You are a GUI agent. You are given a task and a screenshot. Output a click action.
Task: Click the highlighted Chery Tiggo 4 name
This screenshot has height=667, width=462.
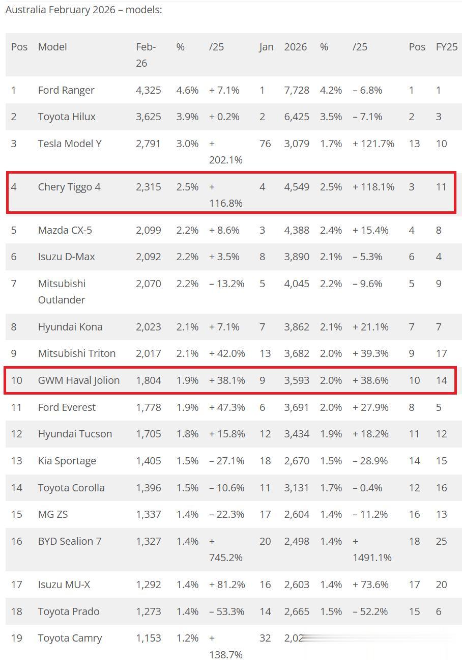tap(69, 187)
